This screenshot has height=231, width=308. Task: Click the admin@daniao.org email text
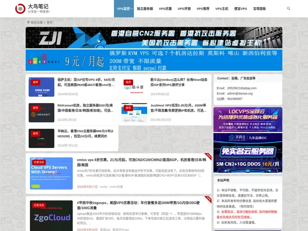pos(240,94)
